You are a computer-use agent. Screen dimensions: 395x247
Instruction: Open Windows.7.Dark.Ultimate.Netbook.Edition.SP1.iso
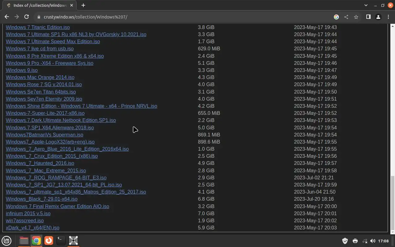tap(61, 120)
